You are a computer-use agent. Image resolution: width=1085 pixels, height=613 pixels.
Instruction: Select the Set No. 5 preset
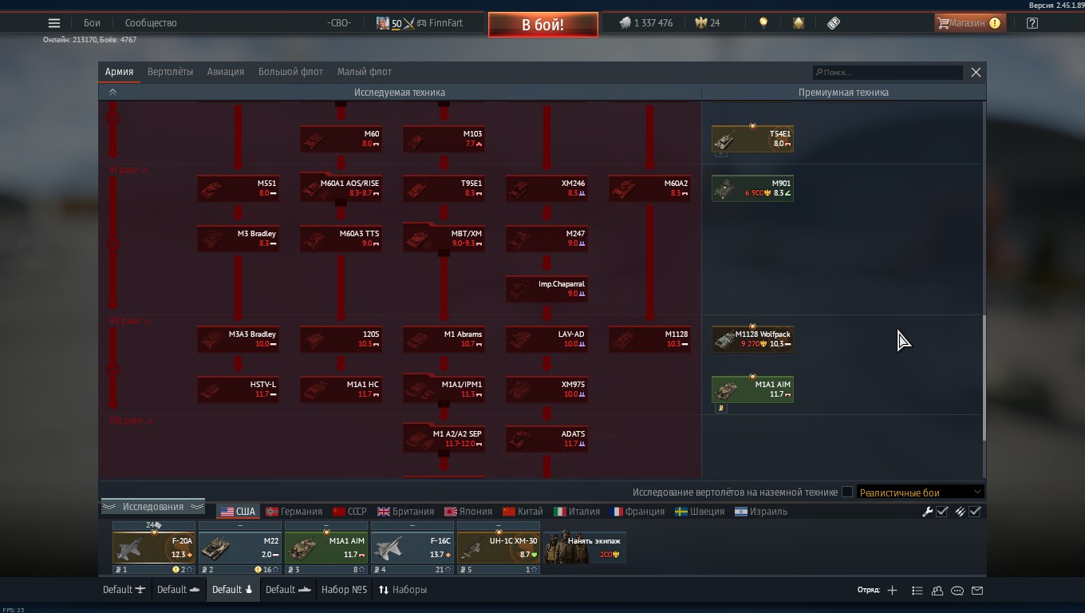click(x=344, y=590)
